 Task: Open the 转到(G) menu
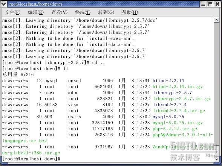106,12
